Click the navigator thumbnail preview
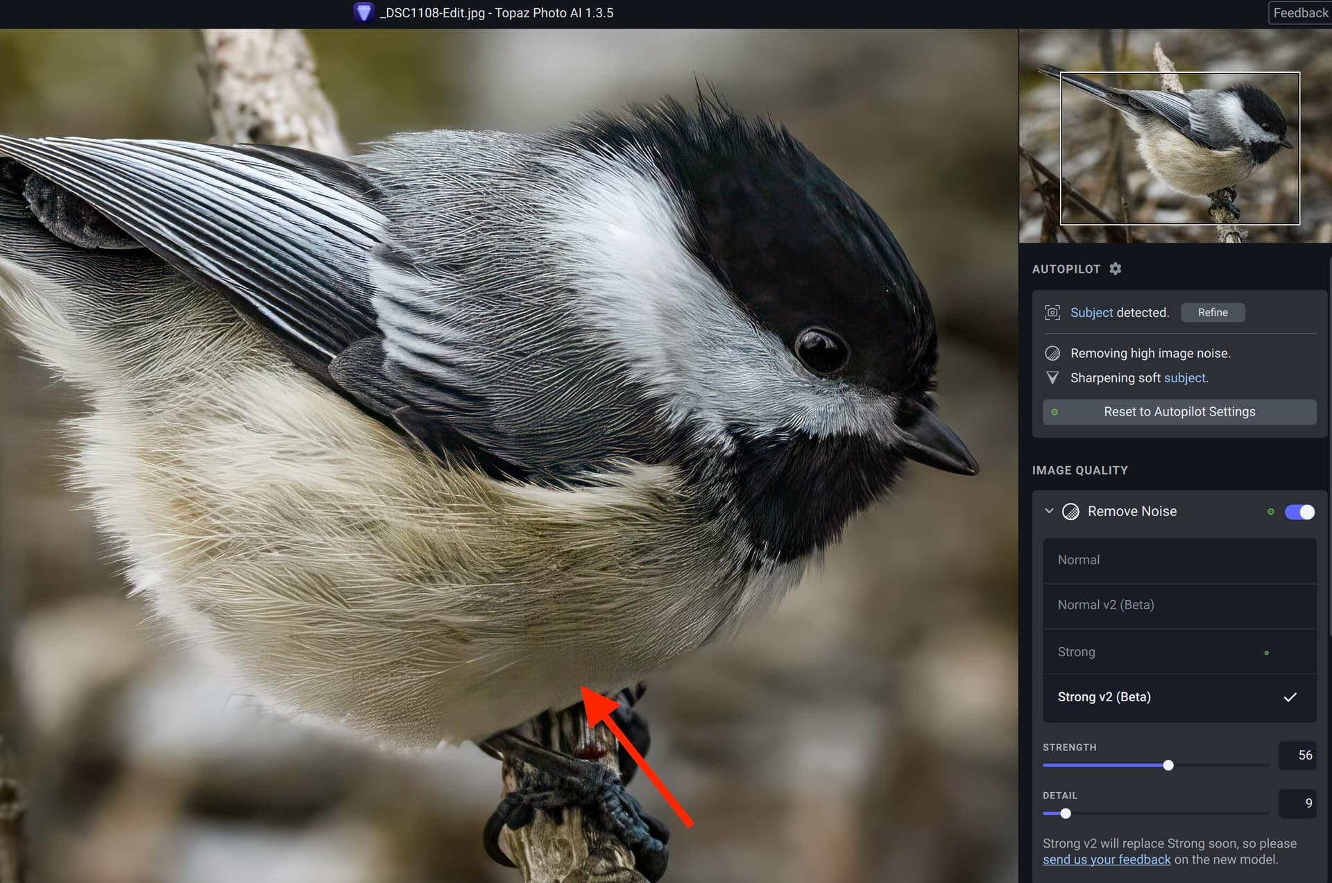This screenshot has width=1332, height=883. pos(1175,136)
